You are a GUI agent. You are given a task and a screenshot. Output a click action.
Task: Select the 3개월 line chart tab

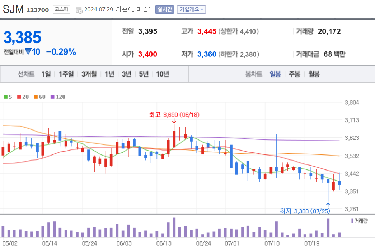pos(89,74)
